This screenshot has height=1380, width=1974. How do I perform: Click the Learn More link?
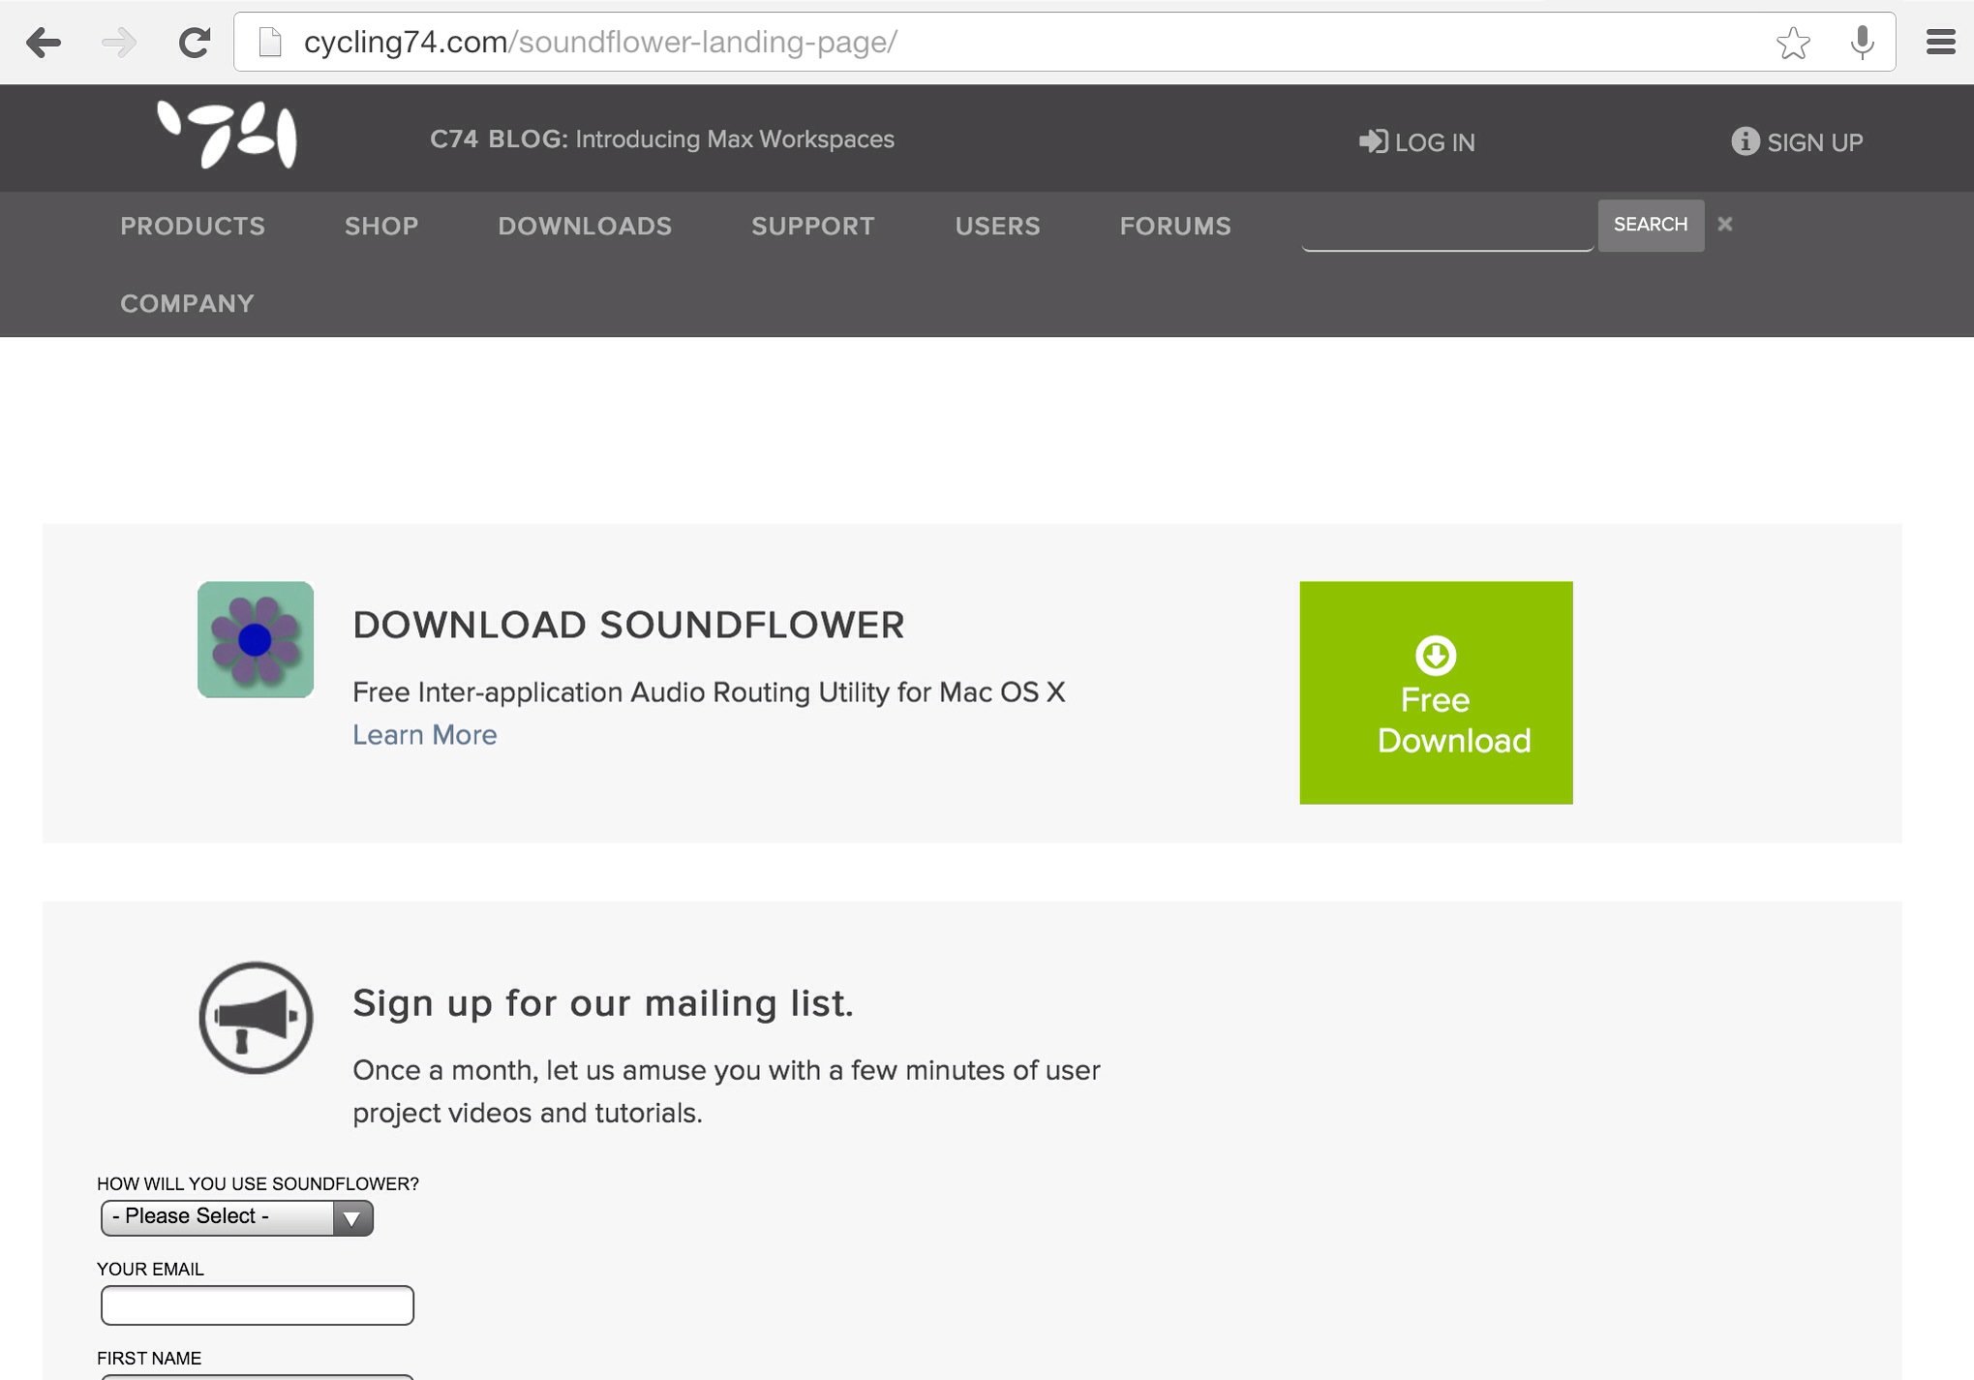(424, 735)
